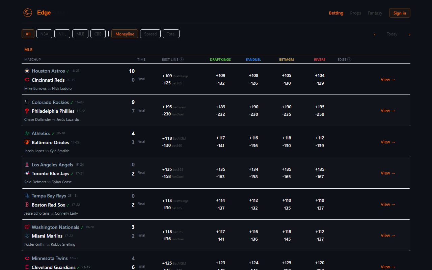Viewport: 432px width, 270px height.
Task: Switch to the Total bet type
Action: [x=171, y=34]
